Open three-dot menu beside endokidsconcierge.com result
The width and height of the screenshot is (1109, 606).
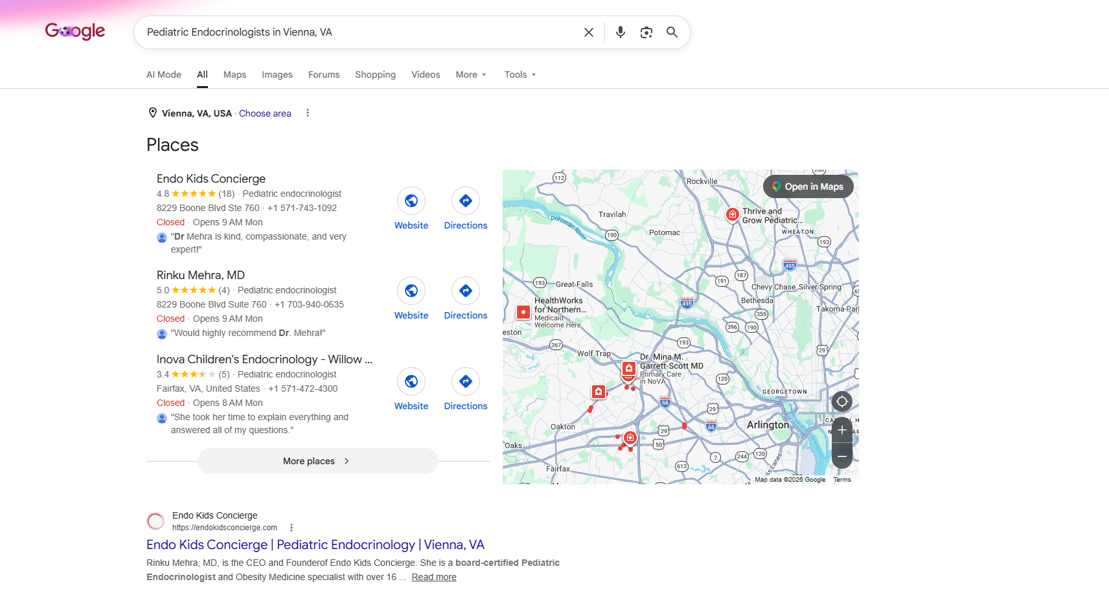click(292, 528)
